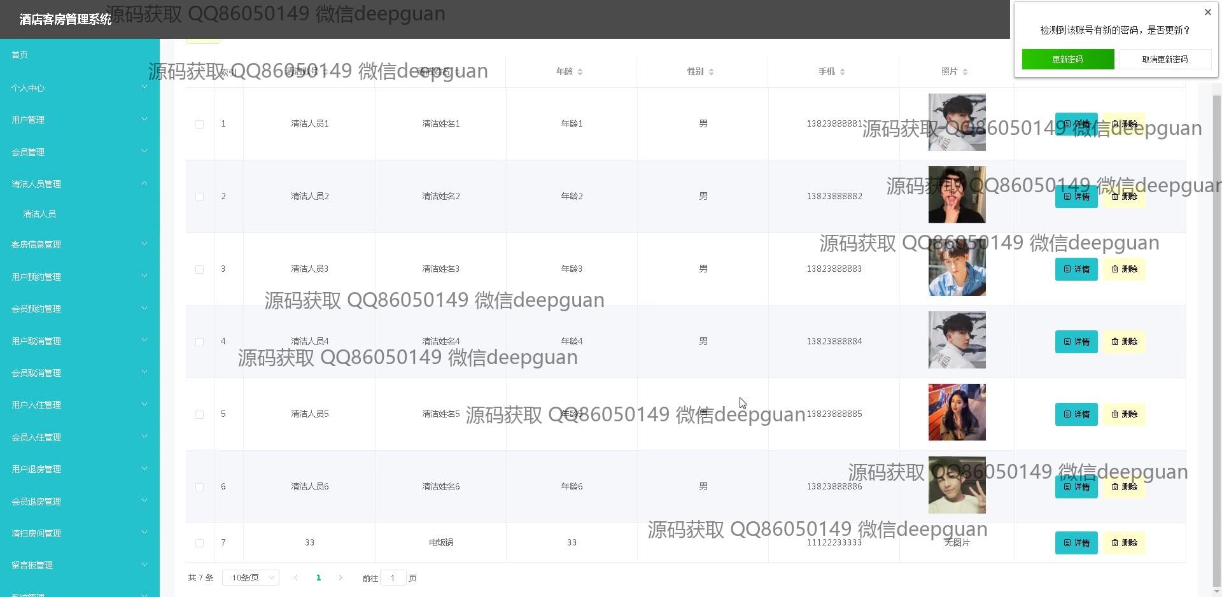Expand the 会员管理 menu
Image resolution: width=1222 pixels, height=597 pixels.
click(x=80, y=152)
